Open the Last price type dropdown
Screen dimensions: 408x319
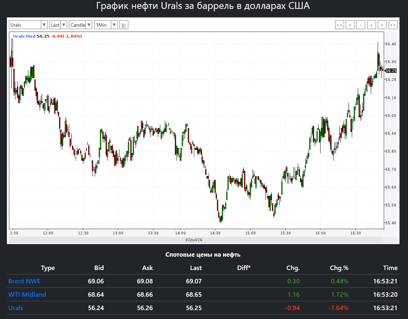click(x=58, y=25)
